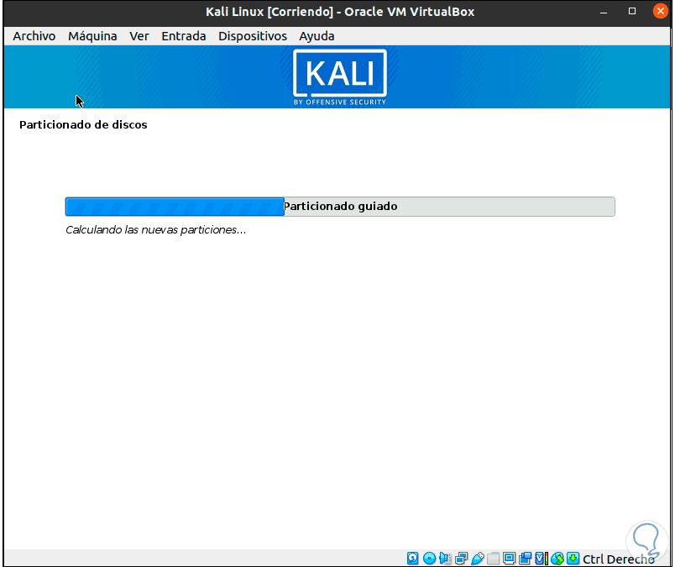
Task: Click the mouse integration status icon
Action: (x=557, y=559)
